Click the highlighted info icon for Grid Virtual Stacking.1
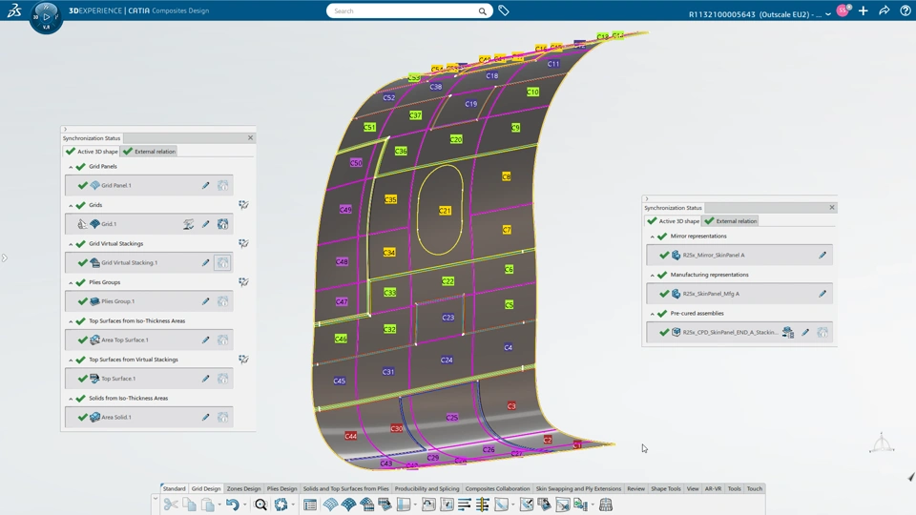Image resolution: width=916 pixels, height=515 pixels. tap(222, 263)
